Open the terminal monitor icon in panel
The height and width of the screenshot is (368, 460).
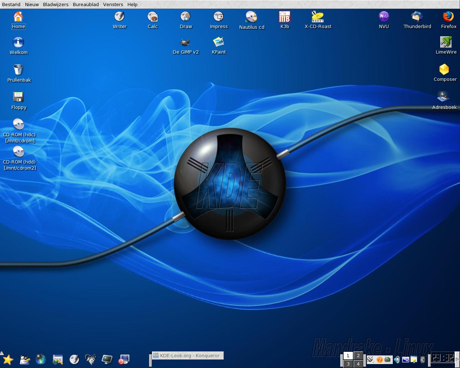(107, 359)
